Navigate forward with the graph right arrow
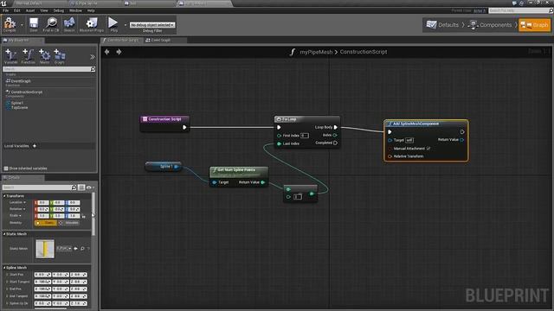This screenshot has height=311, width=554. [119, 52]
